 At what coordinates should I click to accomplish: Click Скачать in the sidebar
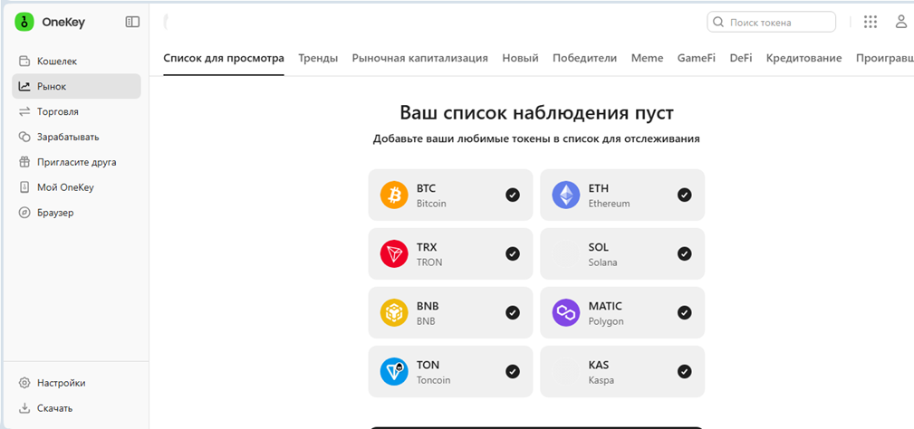point(54,408)
